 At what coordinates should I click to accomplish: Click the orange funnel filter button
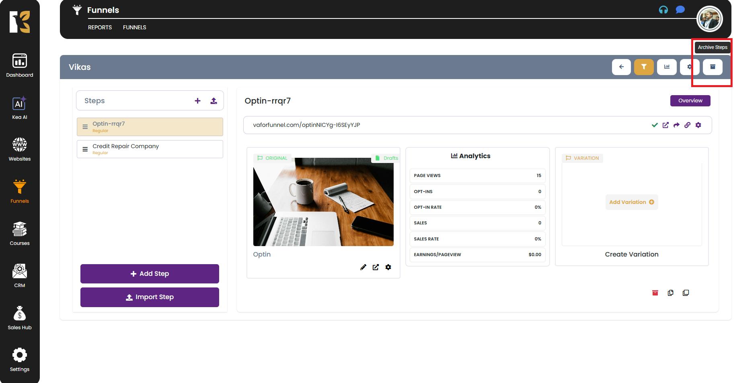click(644, 67)
